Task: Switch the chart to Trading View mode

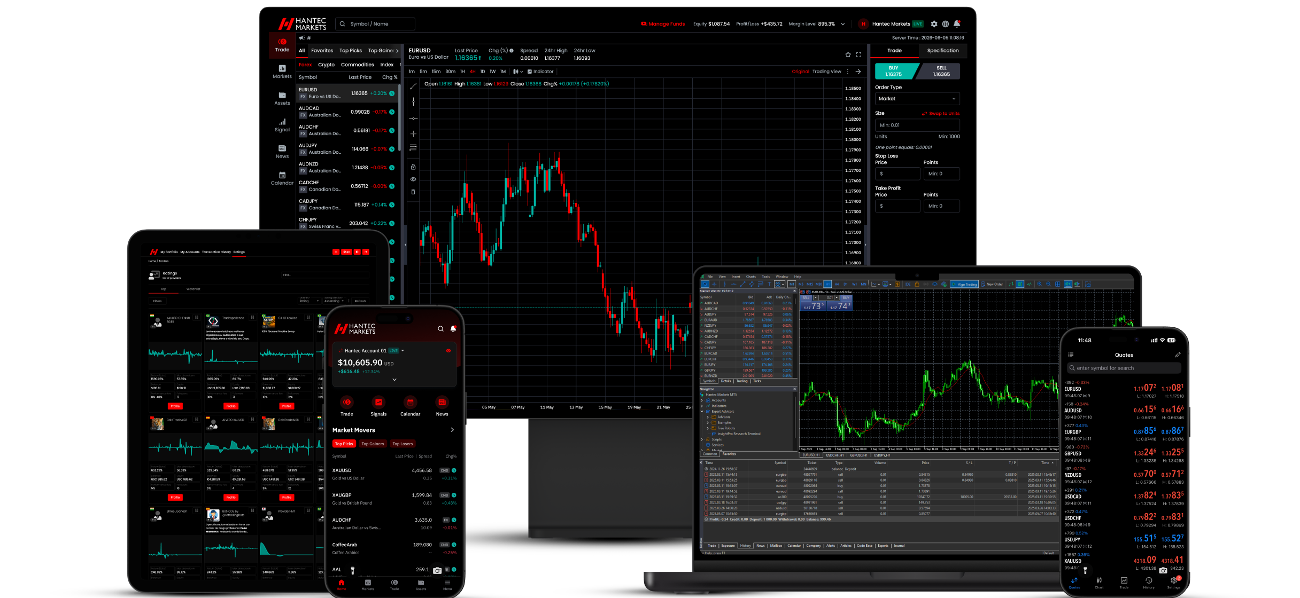Action: pyautogui.click(x=826, y=72)
